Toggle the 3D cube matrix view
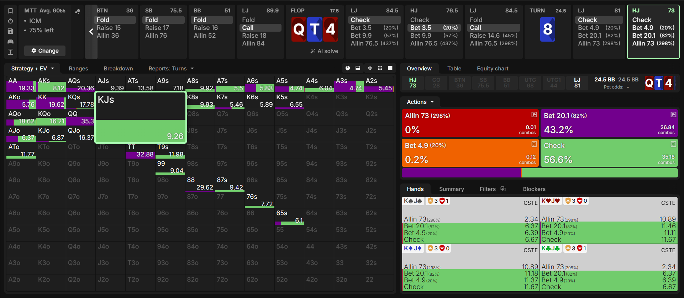 coord(348,68)
